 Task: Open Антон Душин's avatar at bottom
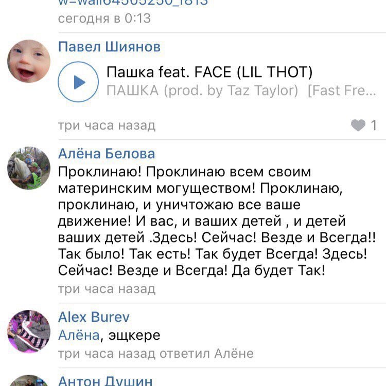tap(29, 380)
